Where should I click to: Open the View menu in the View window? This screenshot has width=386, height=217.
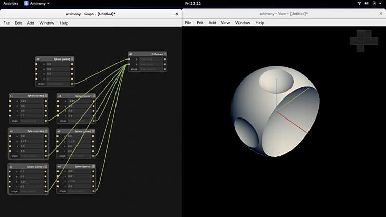(x=225, y=23)
